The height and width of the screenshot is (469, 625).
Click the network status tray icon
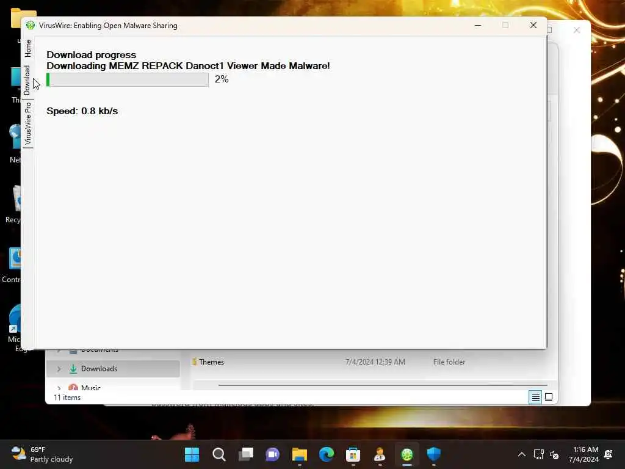538,454
